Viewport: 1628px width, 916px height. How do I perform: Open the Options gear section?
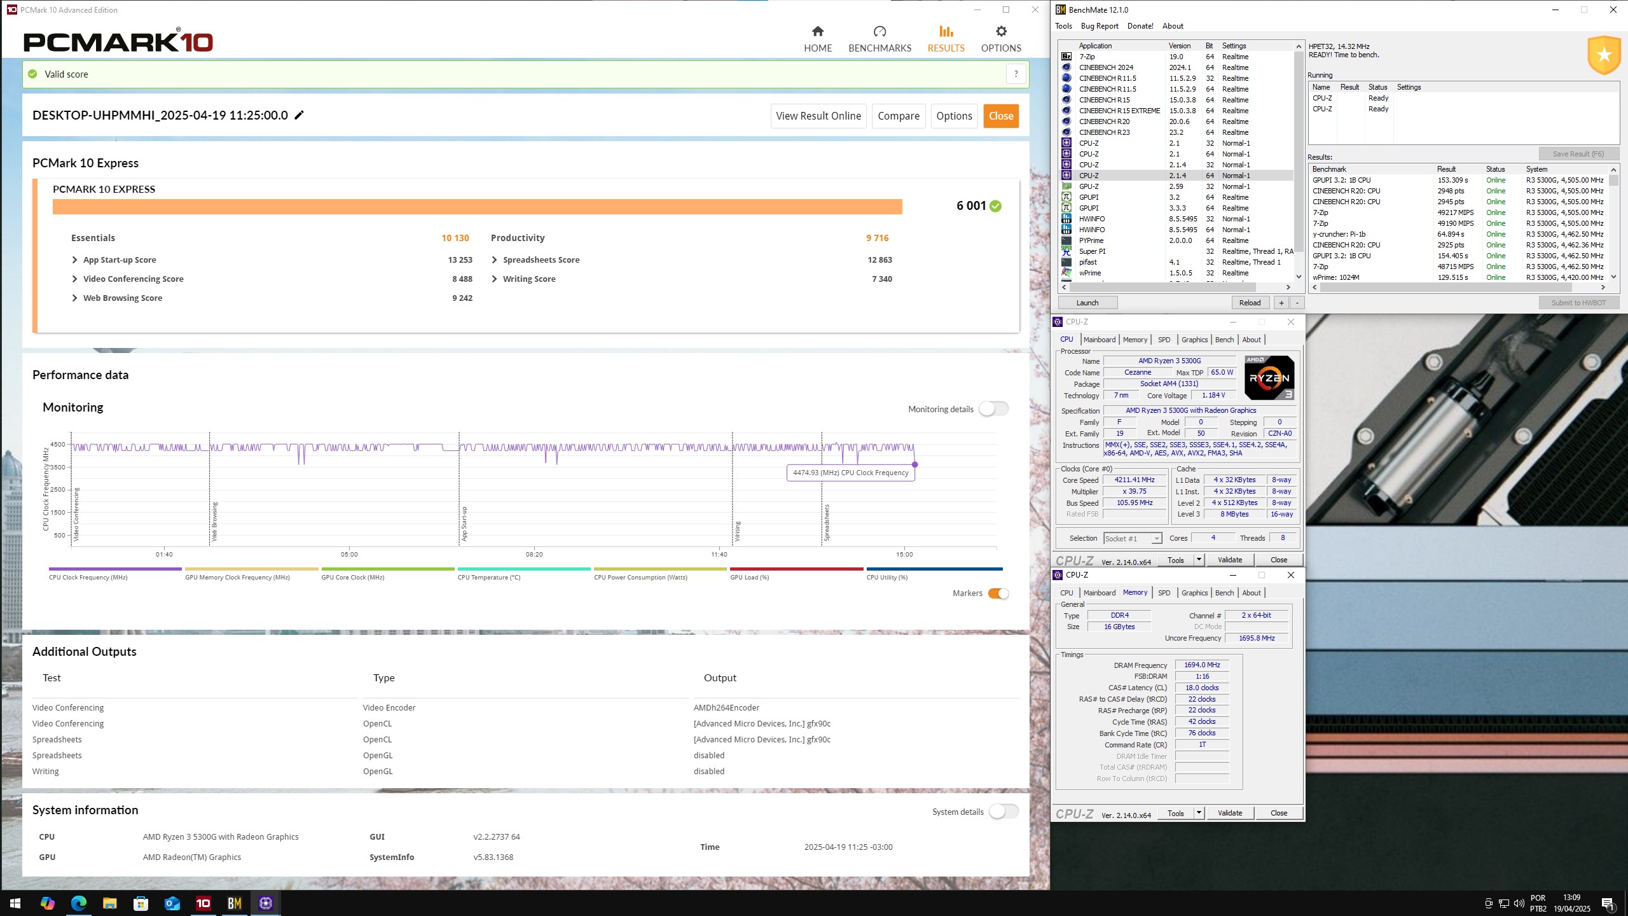coord(1001,38)
